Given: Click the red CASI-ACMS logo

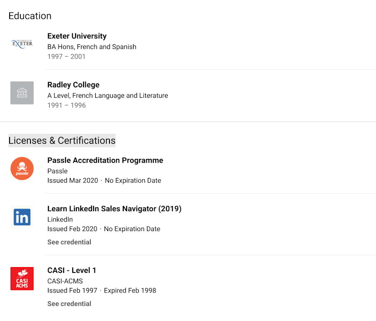Looking at the screenshot, I should 22,278.
